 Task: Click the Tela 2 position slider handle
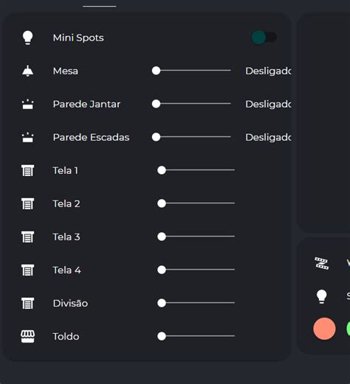[162, 203]
